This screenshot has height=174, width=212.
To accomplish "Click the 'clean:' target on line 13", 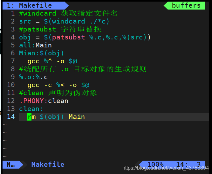I will (x=31, y=109).
